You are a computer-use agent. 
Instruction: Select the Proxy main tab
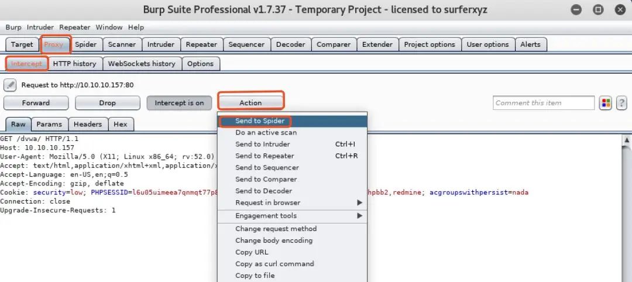(54, 44)
